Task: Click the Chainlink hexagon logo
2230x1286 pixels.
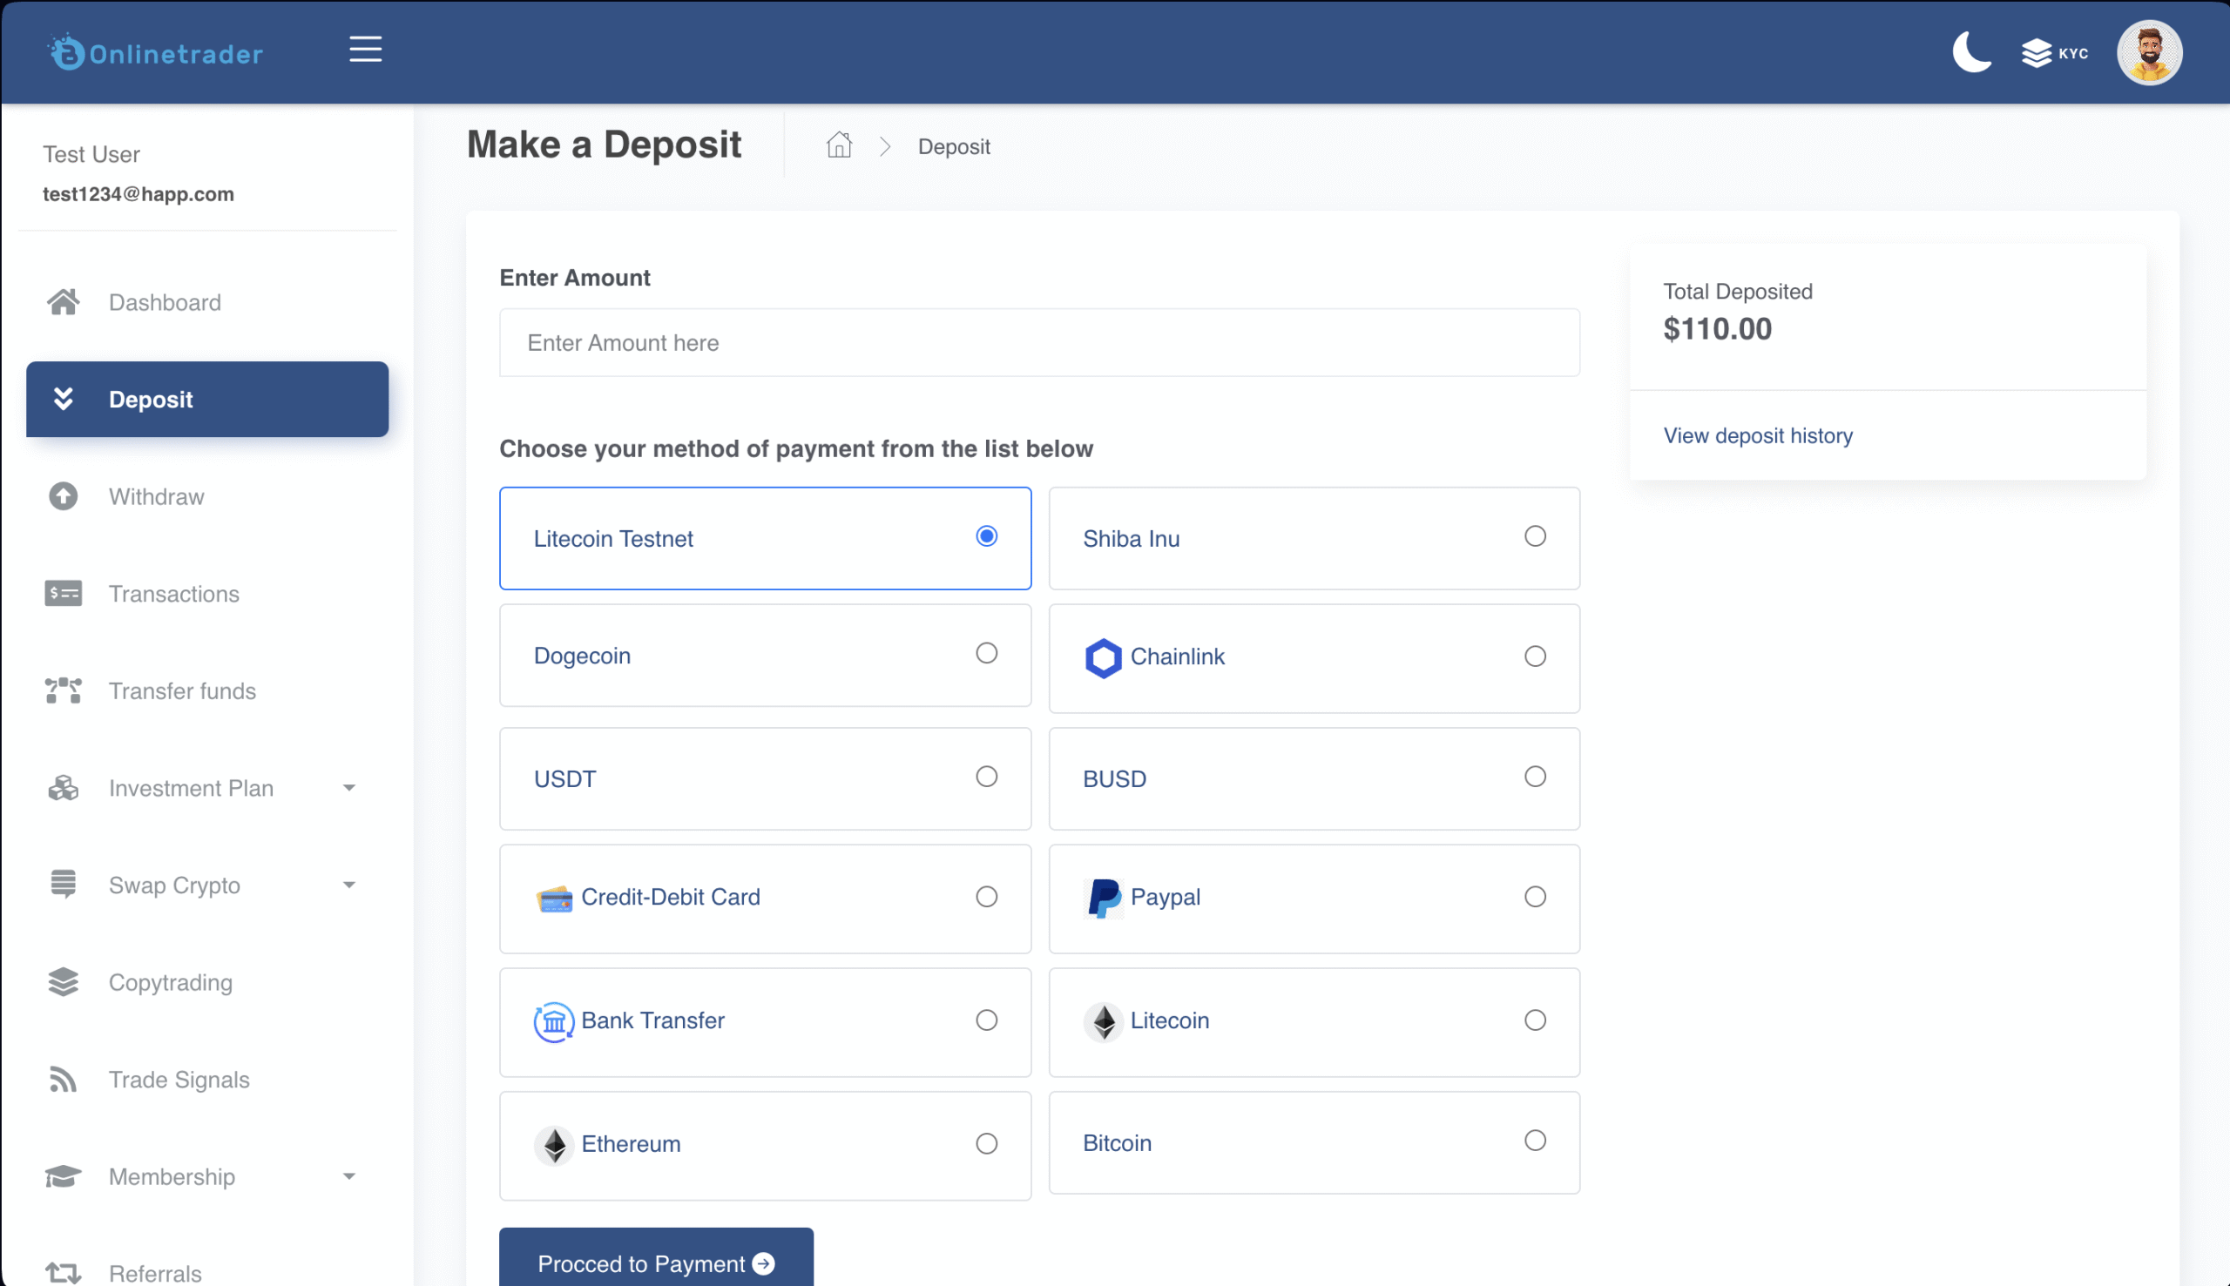Action: tap(1103, 657)
